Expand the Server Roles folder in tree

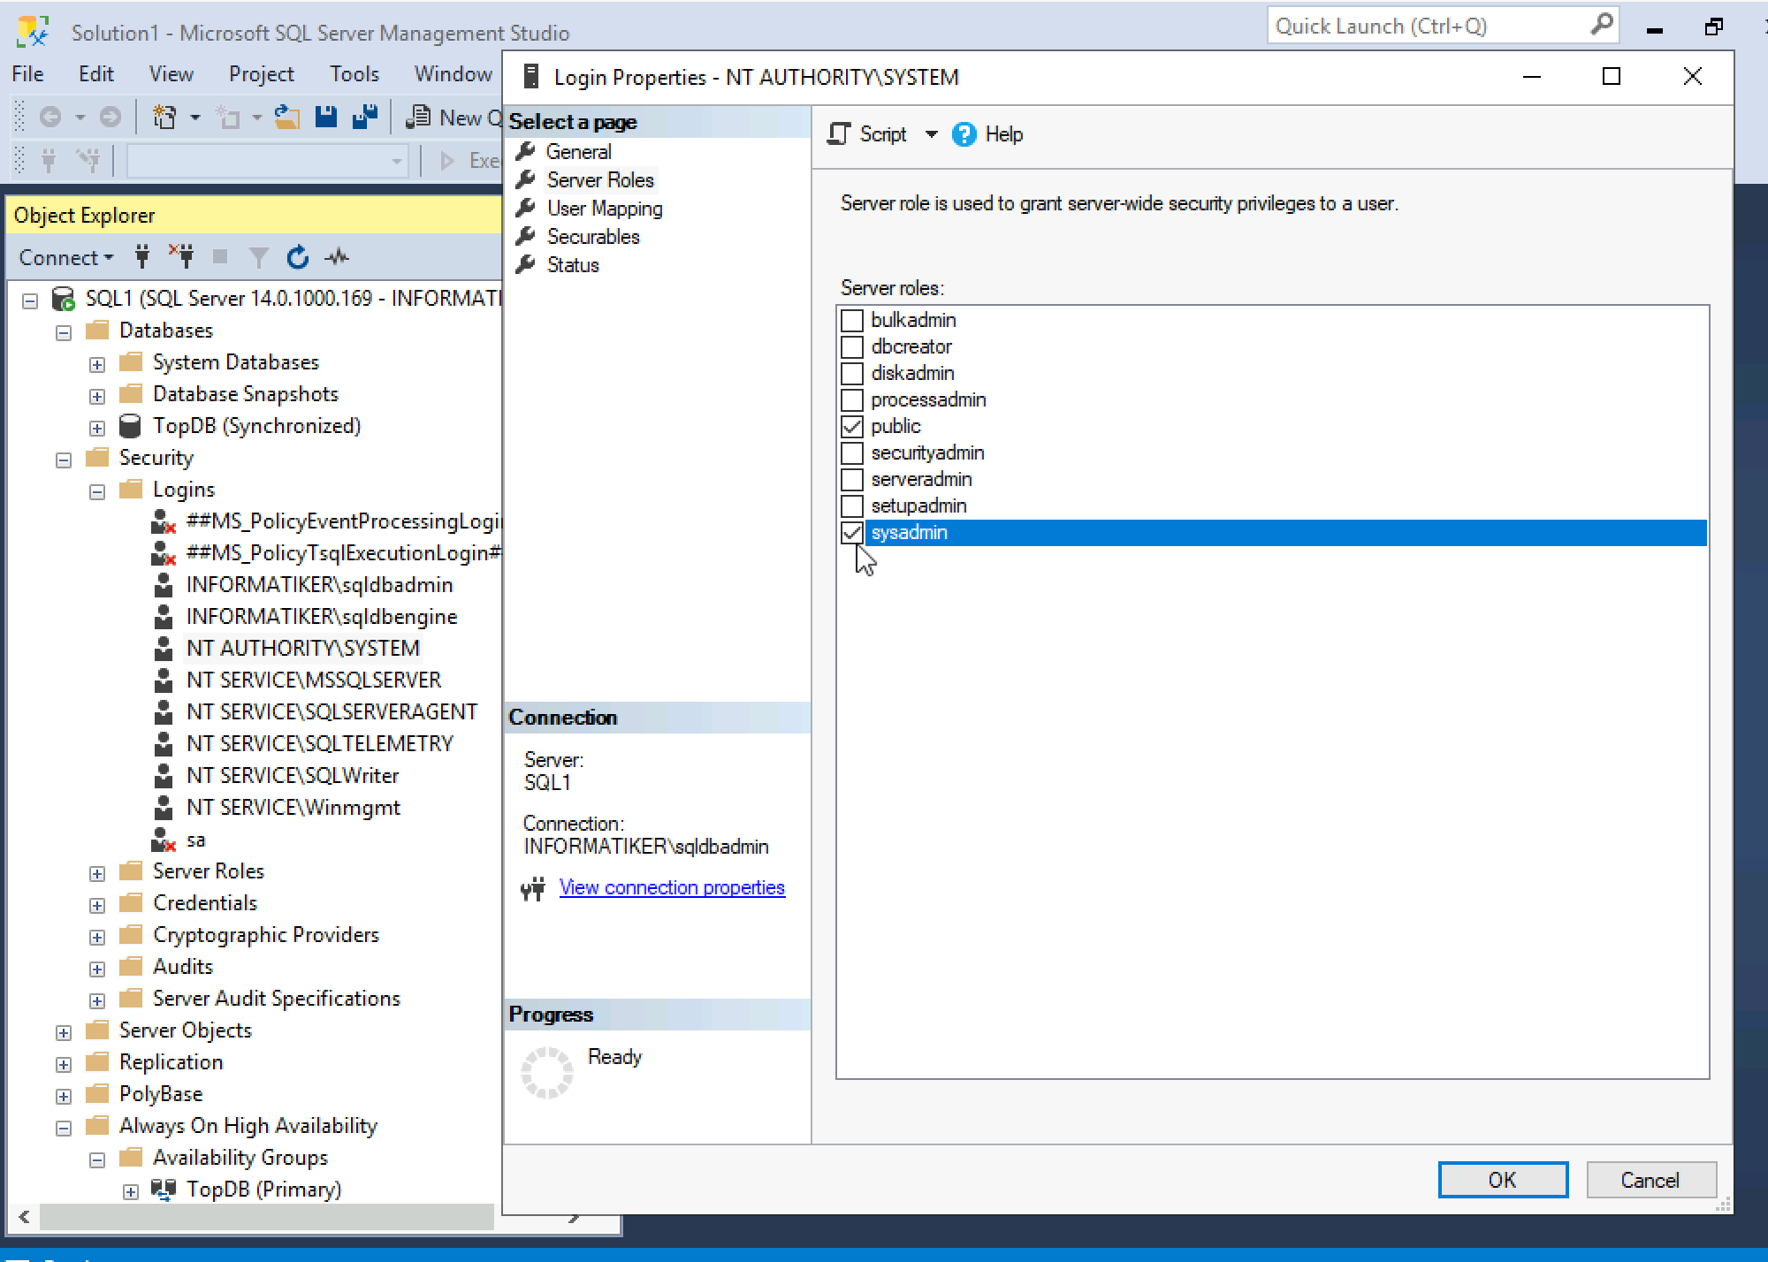pos(97,873)
